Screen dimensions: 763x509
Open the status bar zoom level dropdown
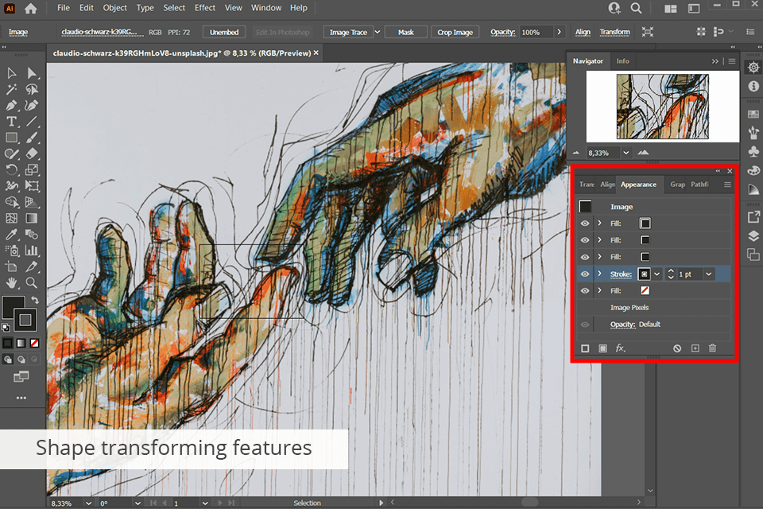click(x=88, y=503)
